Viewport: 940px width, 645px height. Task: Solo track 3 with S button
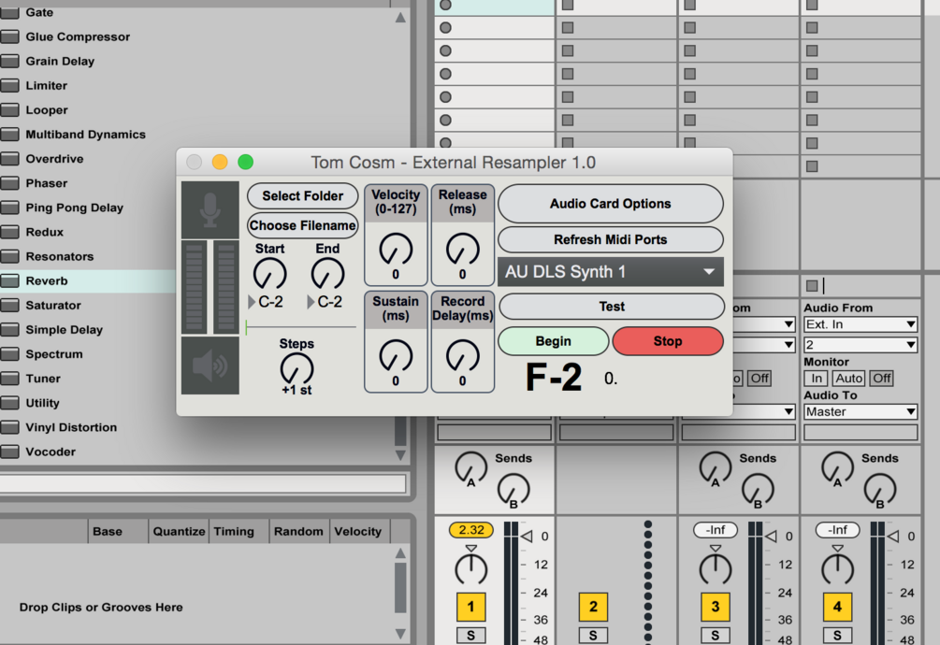tap(716, 636)
